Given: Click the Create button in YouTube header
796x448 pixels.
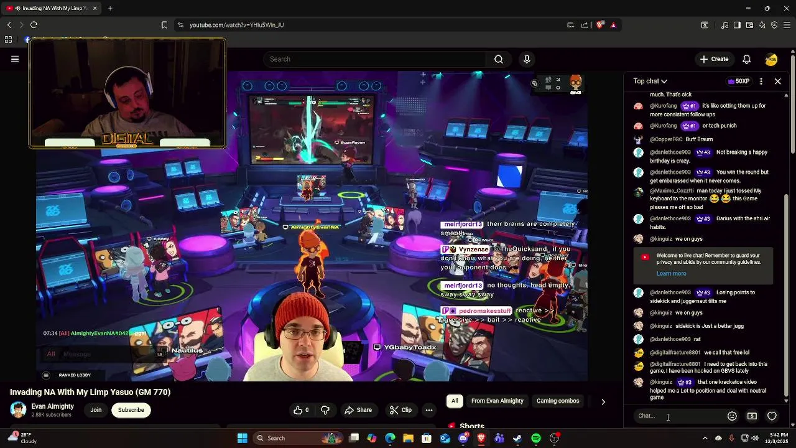Looking at the screenshot, I should 714,59.
